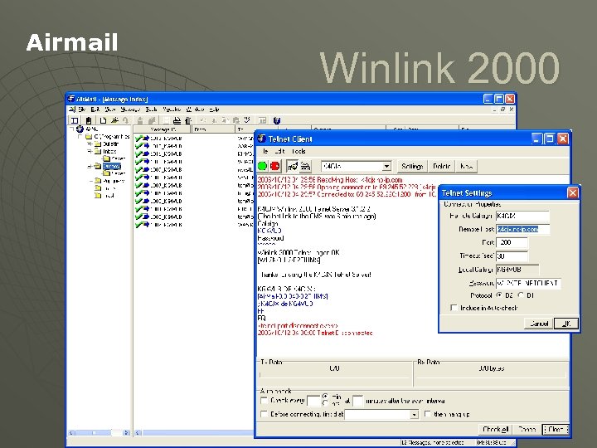Expand the Bulletin folder node
597x448 pixels.
(x=90, y=144)
